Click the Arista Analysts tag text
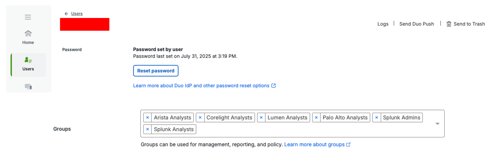496x156 pixels. pyautogui.click(x=172, y=118)
